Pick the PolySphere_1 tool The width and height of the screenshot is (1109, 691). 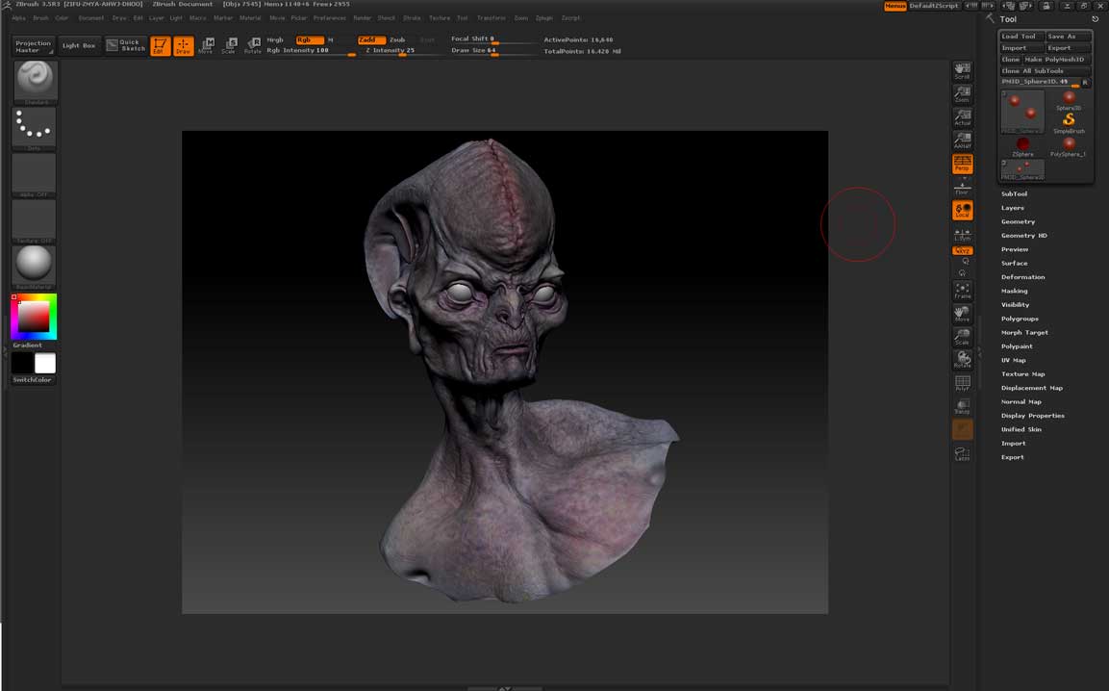click(1069, 147)
